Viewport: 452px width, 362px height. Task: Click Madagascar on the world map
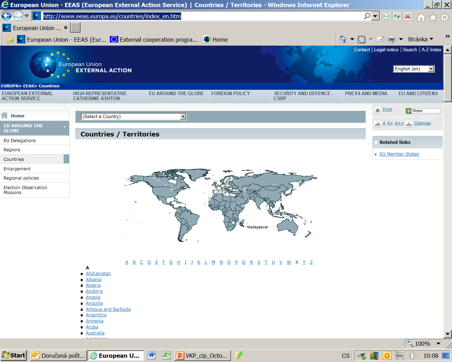click(x=242, y=224)
